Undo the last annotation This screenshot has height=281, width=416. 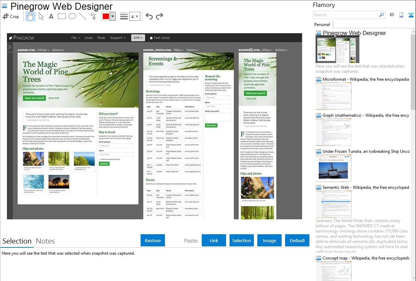[149, 16]
